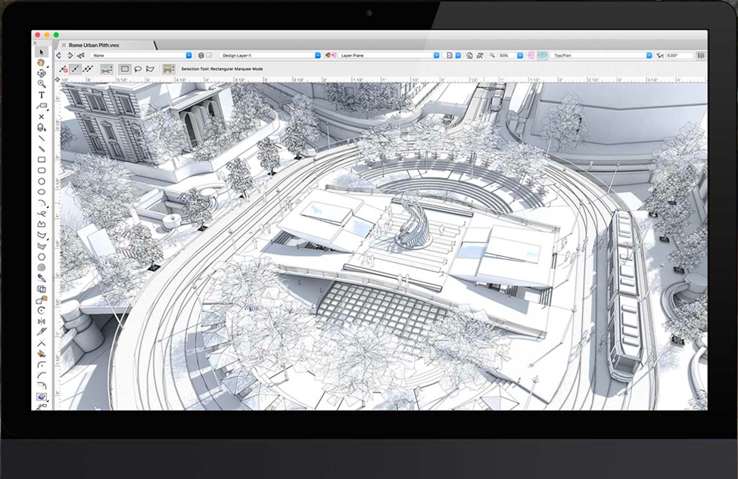The height and width of the screenshot is (479, 738).
Task: Choose the Line drawing tool
Action: pos(42,138)
